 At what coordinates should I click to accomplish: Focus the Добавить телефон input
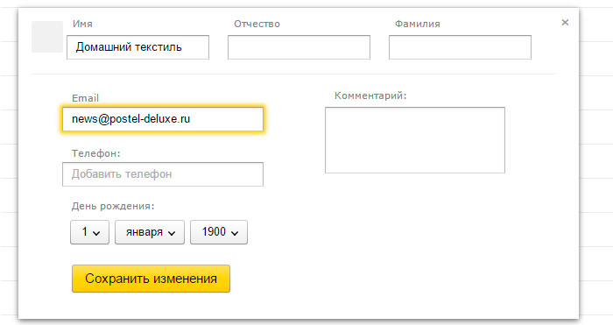pyautogui.click(x=163, y=174)
